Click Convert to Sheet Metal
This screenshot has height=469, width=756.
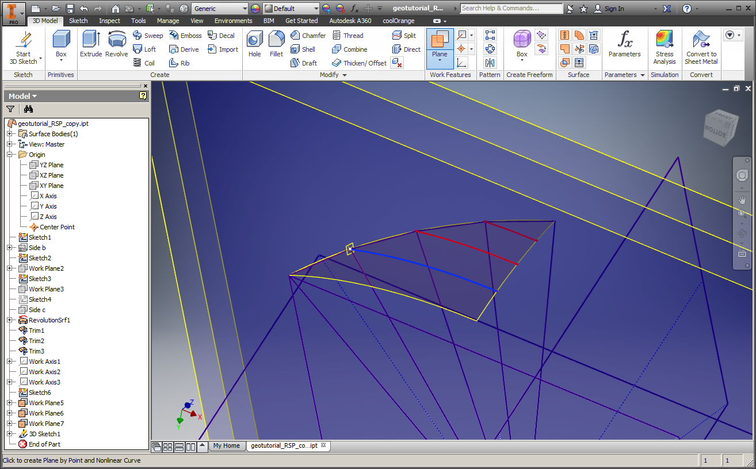pyautogui.click(x=701, y=47)
